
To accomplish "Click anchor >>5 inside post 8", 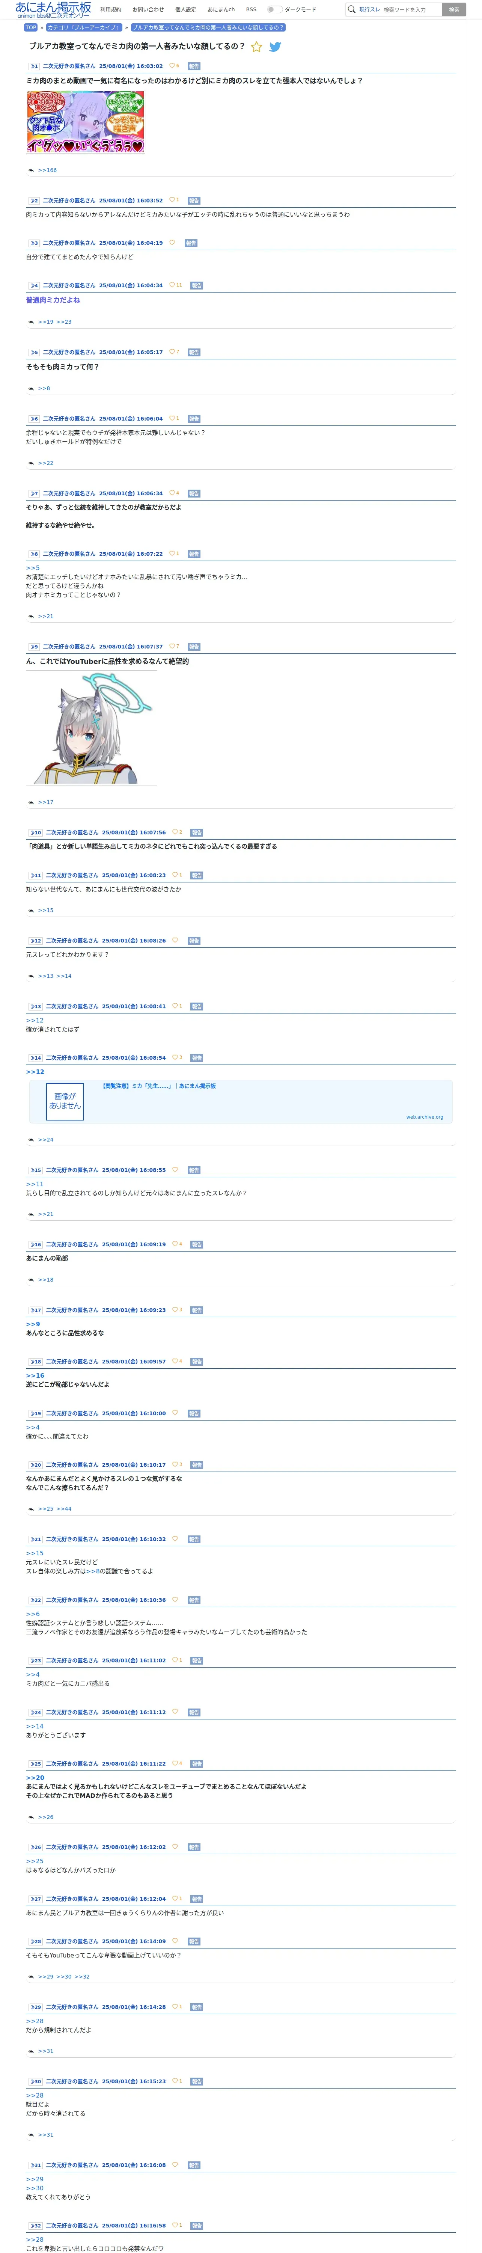I will (32, 568).
